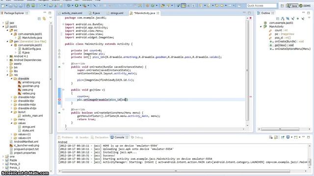
Task: Expand the jazz project node
Action: click(x=3, y=23)
